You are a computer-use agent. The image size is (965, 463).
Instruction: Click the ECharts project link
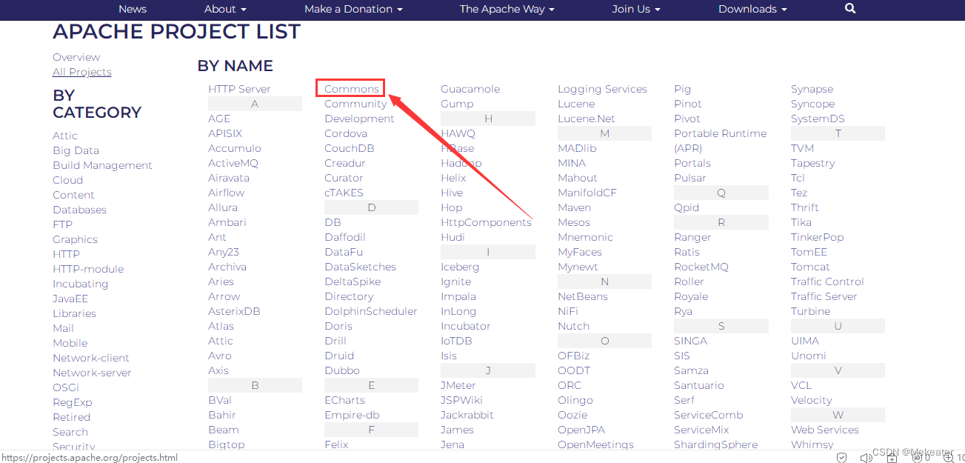(344, 400)
